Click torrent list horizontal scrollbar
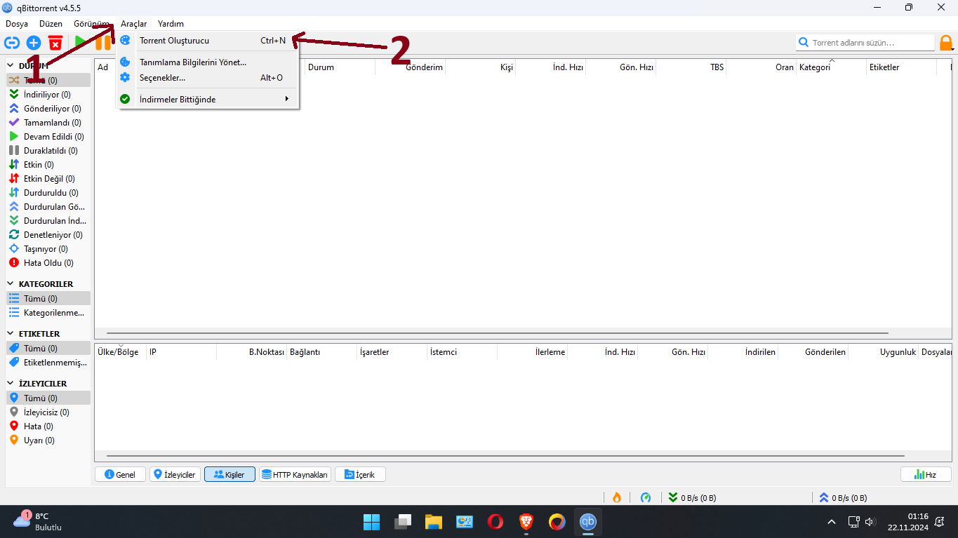Screen dimensions: 958x538 pos(497,333)
